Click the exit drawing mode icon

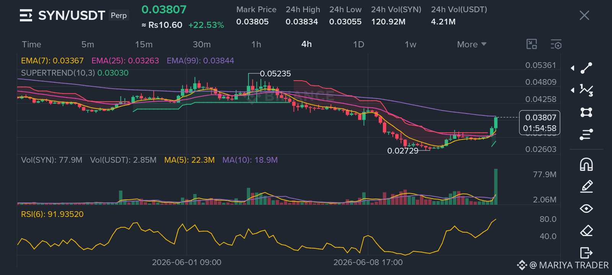586,253
